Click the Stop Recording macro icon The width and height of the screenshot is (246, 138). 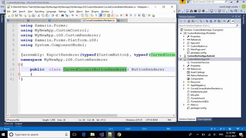131,15
